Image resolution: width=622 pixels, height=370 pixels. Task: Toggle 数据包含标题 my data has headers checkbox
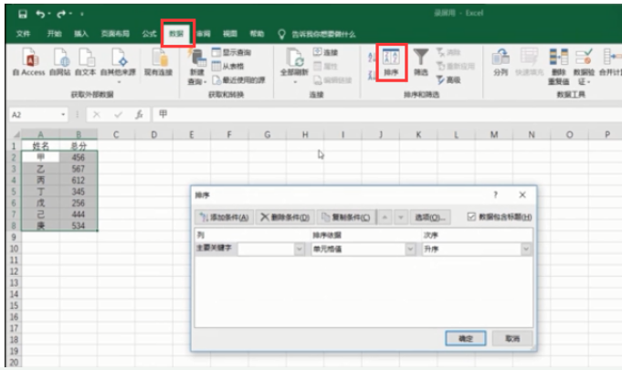[x=471, y=217]
